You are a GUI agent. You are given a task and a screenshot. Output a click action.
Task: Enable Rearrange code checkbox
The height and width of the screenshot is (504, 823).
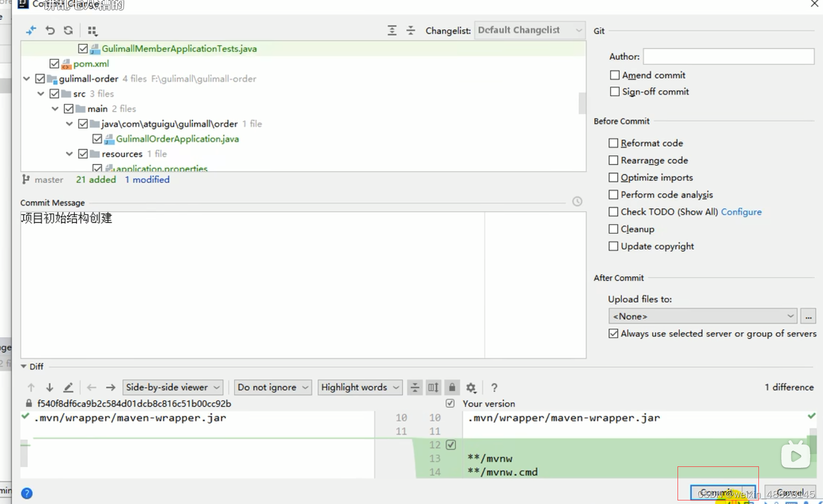pyautogui.click(x=613, y=160)
